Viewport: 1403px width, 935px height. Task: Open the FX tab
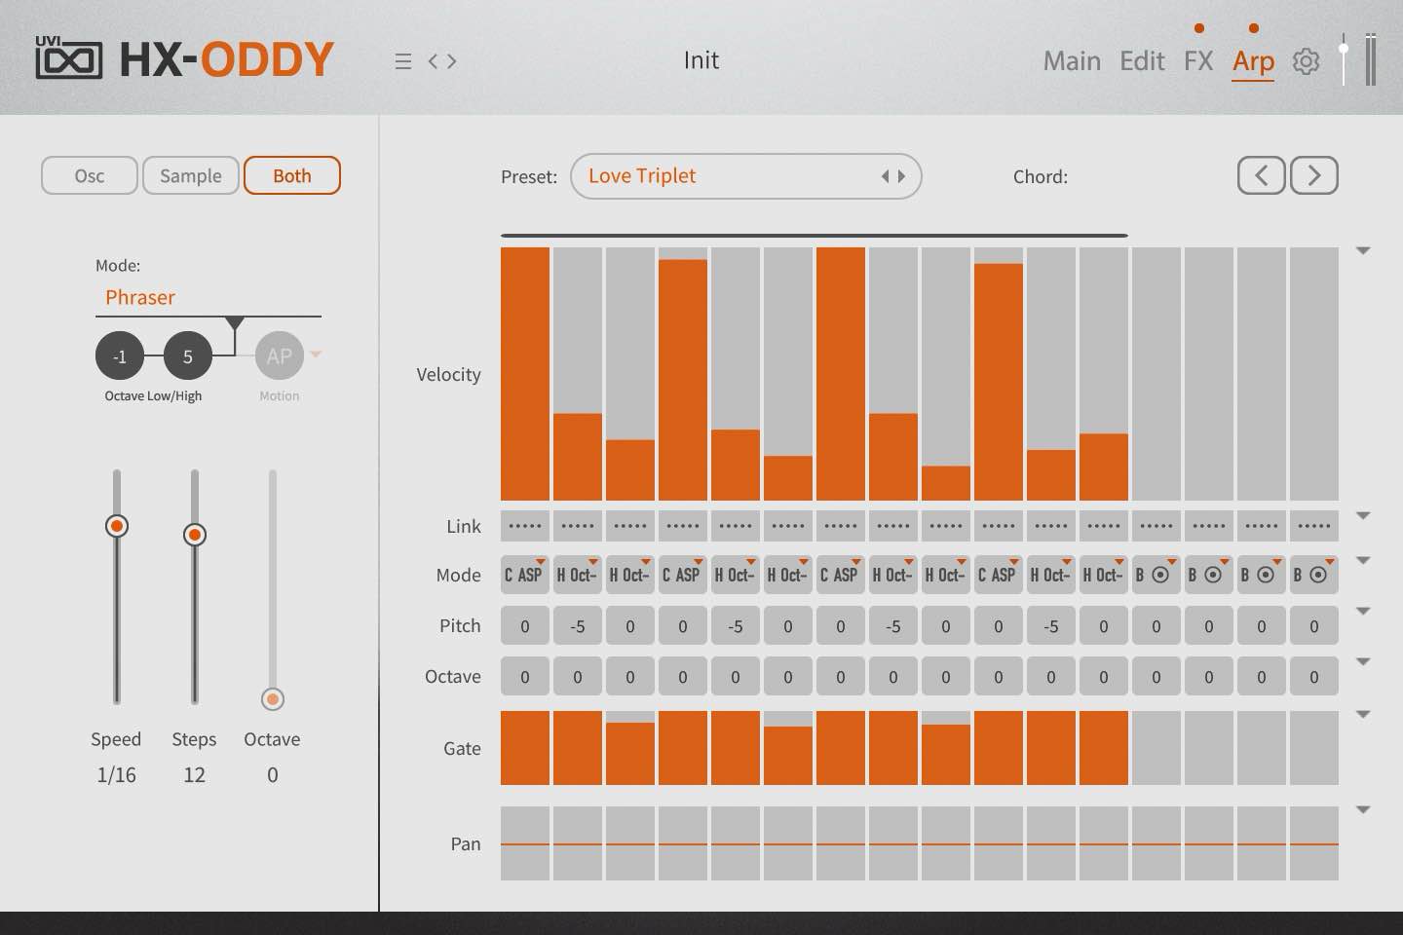pyautogui.click(x=1198, y=61)
